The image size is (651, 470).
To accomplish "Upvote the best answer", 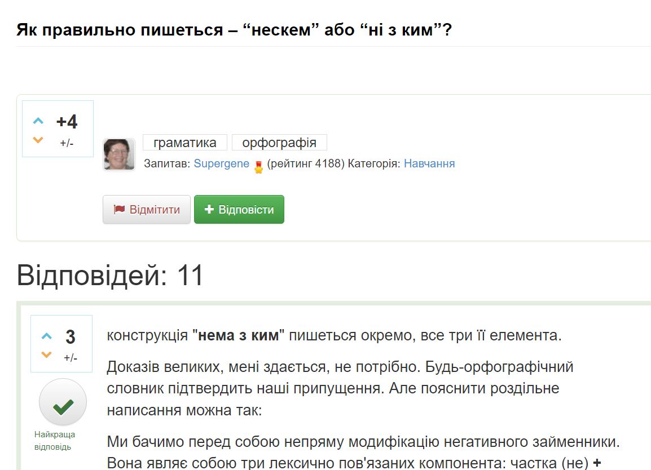I will pos(46,336).
